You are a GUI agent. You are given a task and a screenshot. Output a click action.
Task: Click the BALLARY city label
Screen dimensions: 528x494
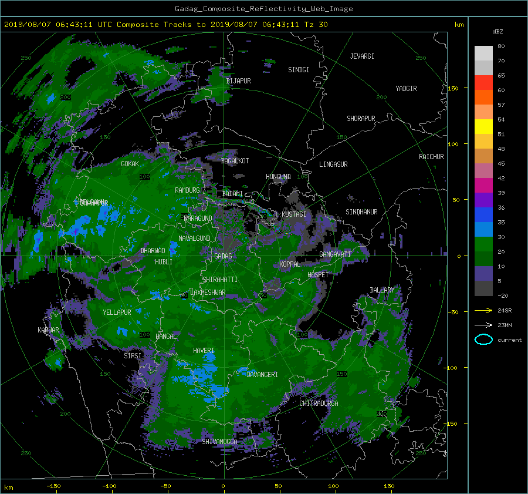tap(382, 290)
